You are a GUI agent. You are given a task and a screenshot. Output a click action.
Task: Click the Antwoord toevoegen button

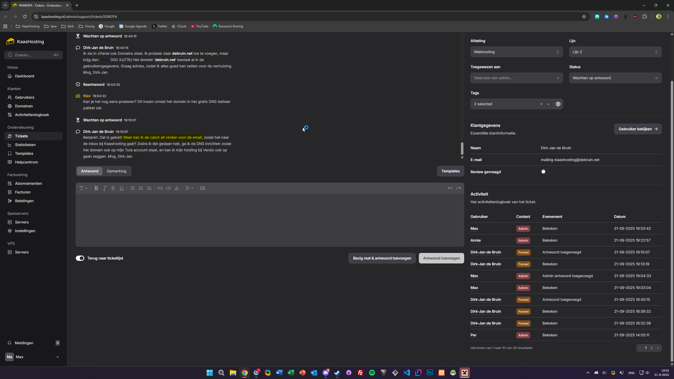pyautogui.click(x=441, y=258)
